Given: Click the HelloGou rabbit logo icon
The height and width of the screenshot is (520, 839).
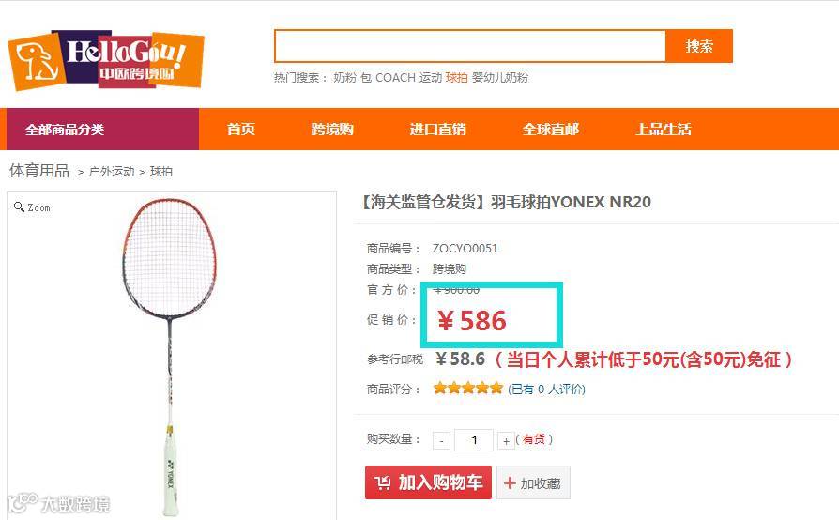Looking at the screenshot, I should point(37,62).
